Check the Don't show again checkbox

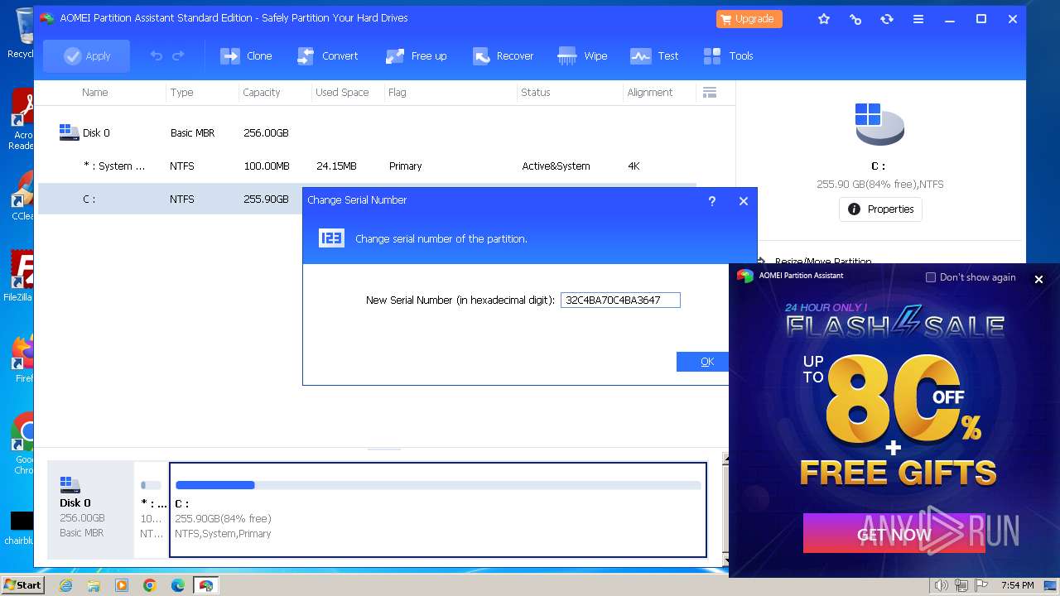click(931, 277)
